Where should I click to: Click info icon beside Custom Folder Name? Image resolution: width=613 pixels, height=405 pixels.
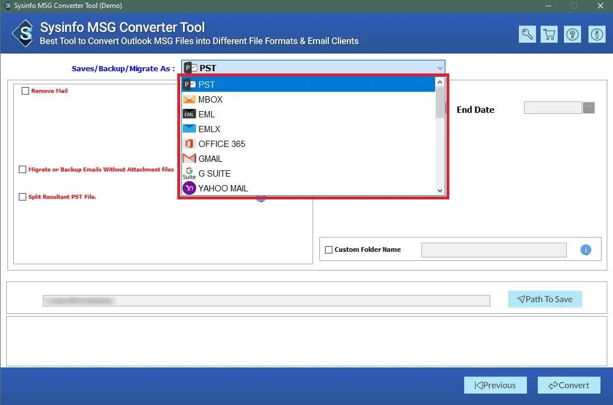click(586, 249)
